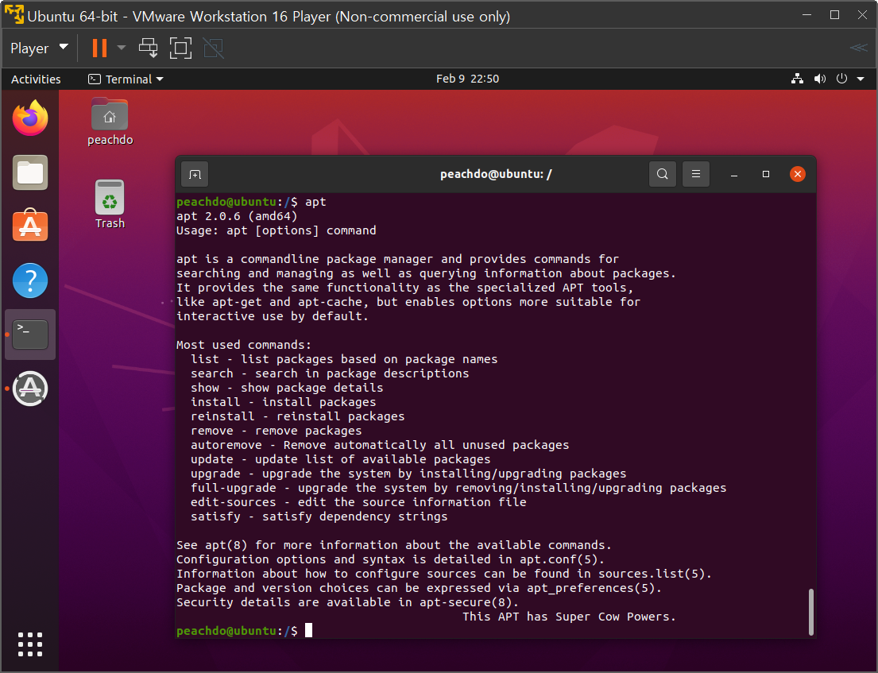Open the clock calendar showing Feb 9 22:50
The width and height of the screenshot is (878, 673).
pos(467,79)
